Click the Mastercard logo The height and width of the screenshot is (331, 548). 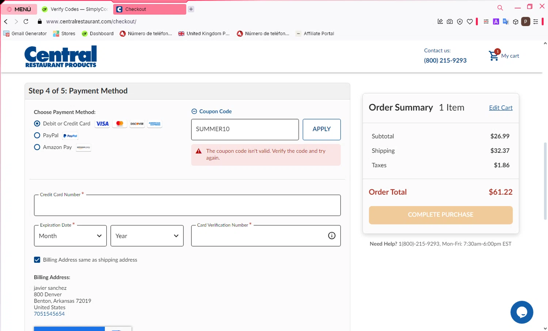pos(120,124)
